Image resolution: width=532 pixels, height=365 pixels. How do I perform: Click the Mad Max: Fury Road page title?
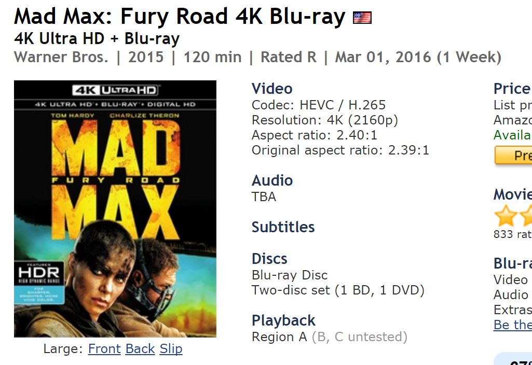[x=180, y=17]
